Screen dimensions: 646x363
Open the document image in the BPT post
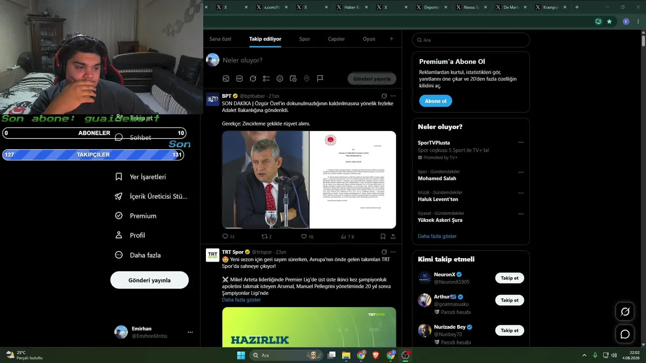(x=353, y=180)
